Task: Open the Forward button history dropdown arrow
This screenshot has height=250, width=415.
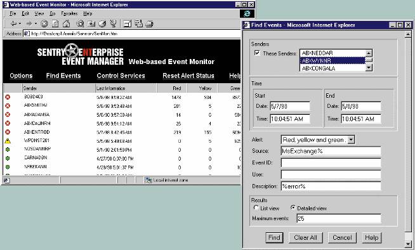Action: [36, 24]
